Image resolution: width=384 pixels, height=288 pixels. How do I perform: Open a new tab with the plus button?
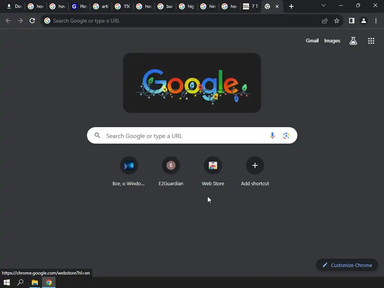[291, 6]
